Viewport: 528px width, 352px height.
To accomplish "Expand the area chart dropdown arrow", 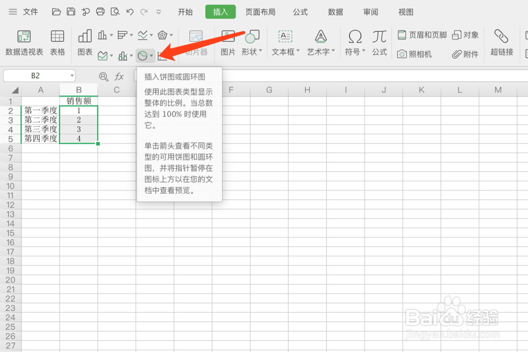I will tap(111, 55).
